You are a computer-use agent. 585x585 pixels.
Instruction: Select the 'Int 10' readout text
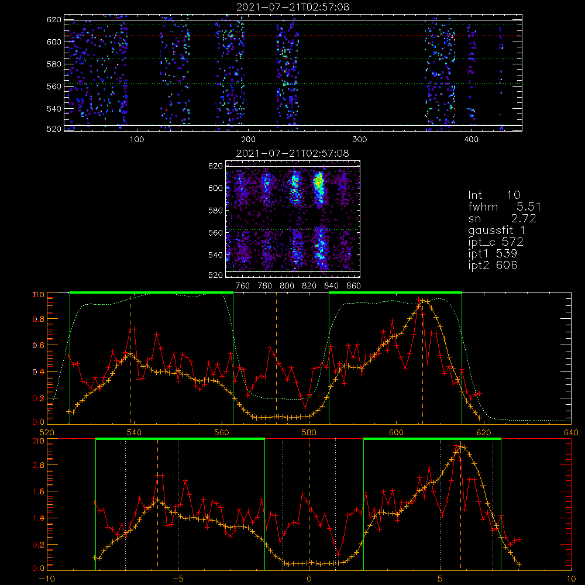coord(494,195)
